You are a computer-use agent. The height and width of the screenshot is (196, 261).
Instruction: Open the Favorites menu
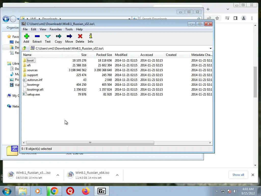(56, 29)
